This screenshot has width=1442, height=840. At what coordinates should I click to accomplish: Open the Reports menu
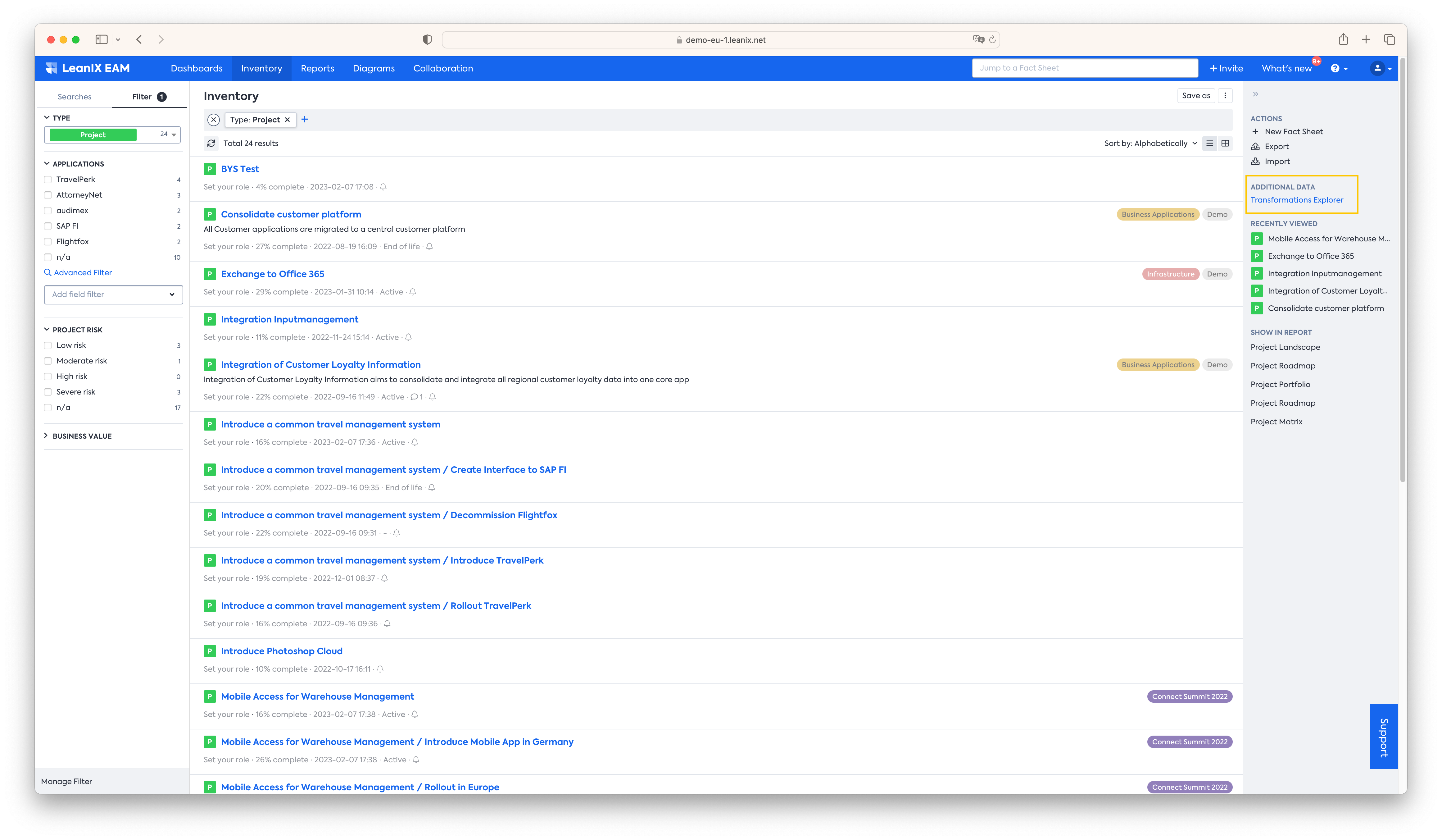pyautogui.click(x=317, y=68)
